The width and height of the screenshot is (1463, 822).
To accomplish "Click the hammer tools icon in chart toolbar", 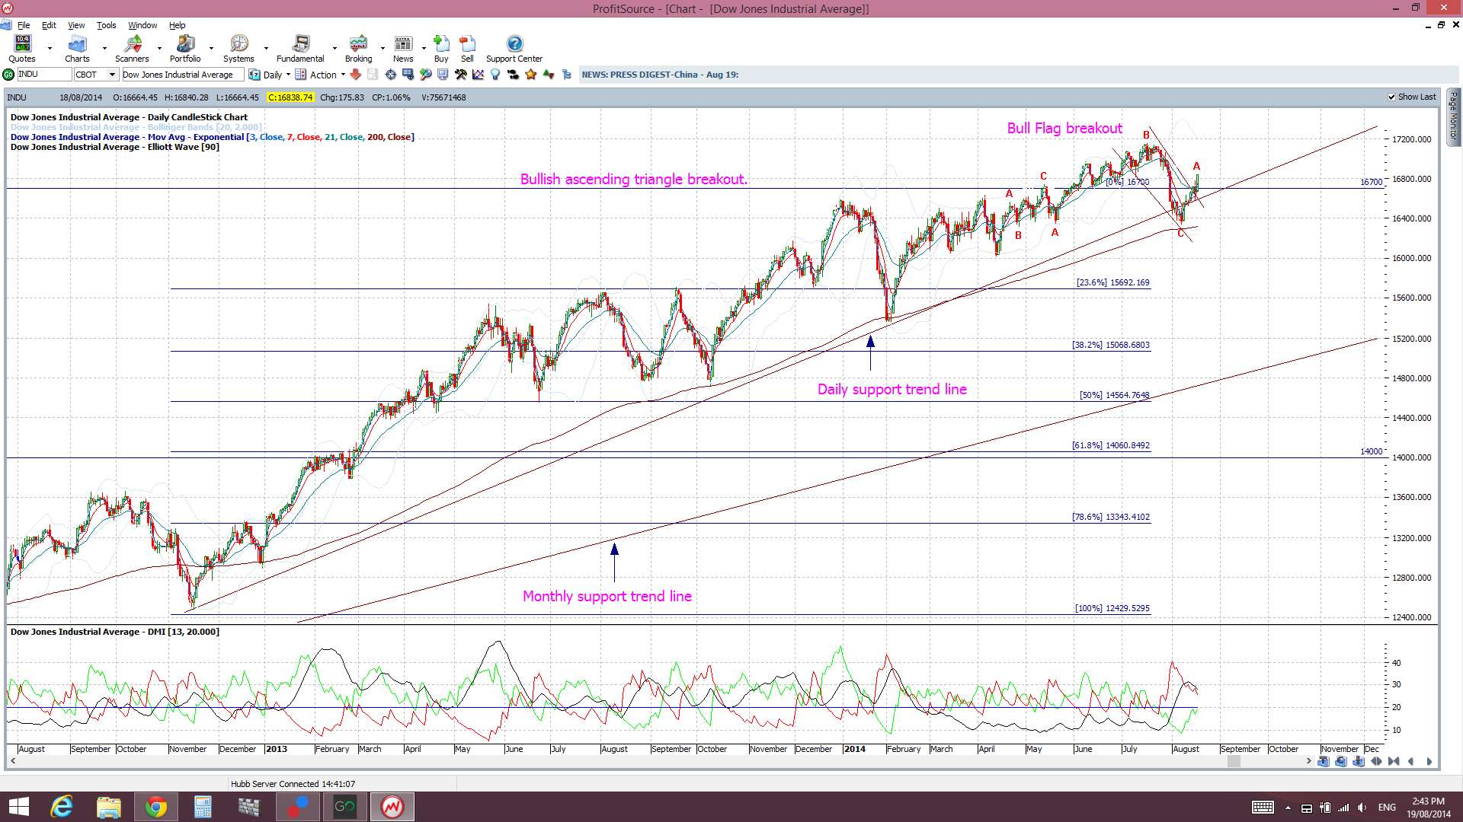I will pyautogui.click(x=460, y=75).
